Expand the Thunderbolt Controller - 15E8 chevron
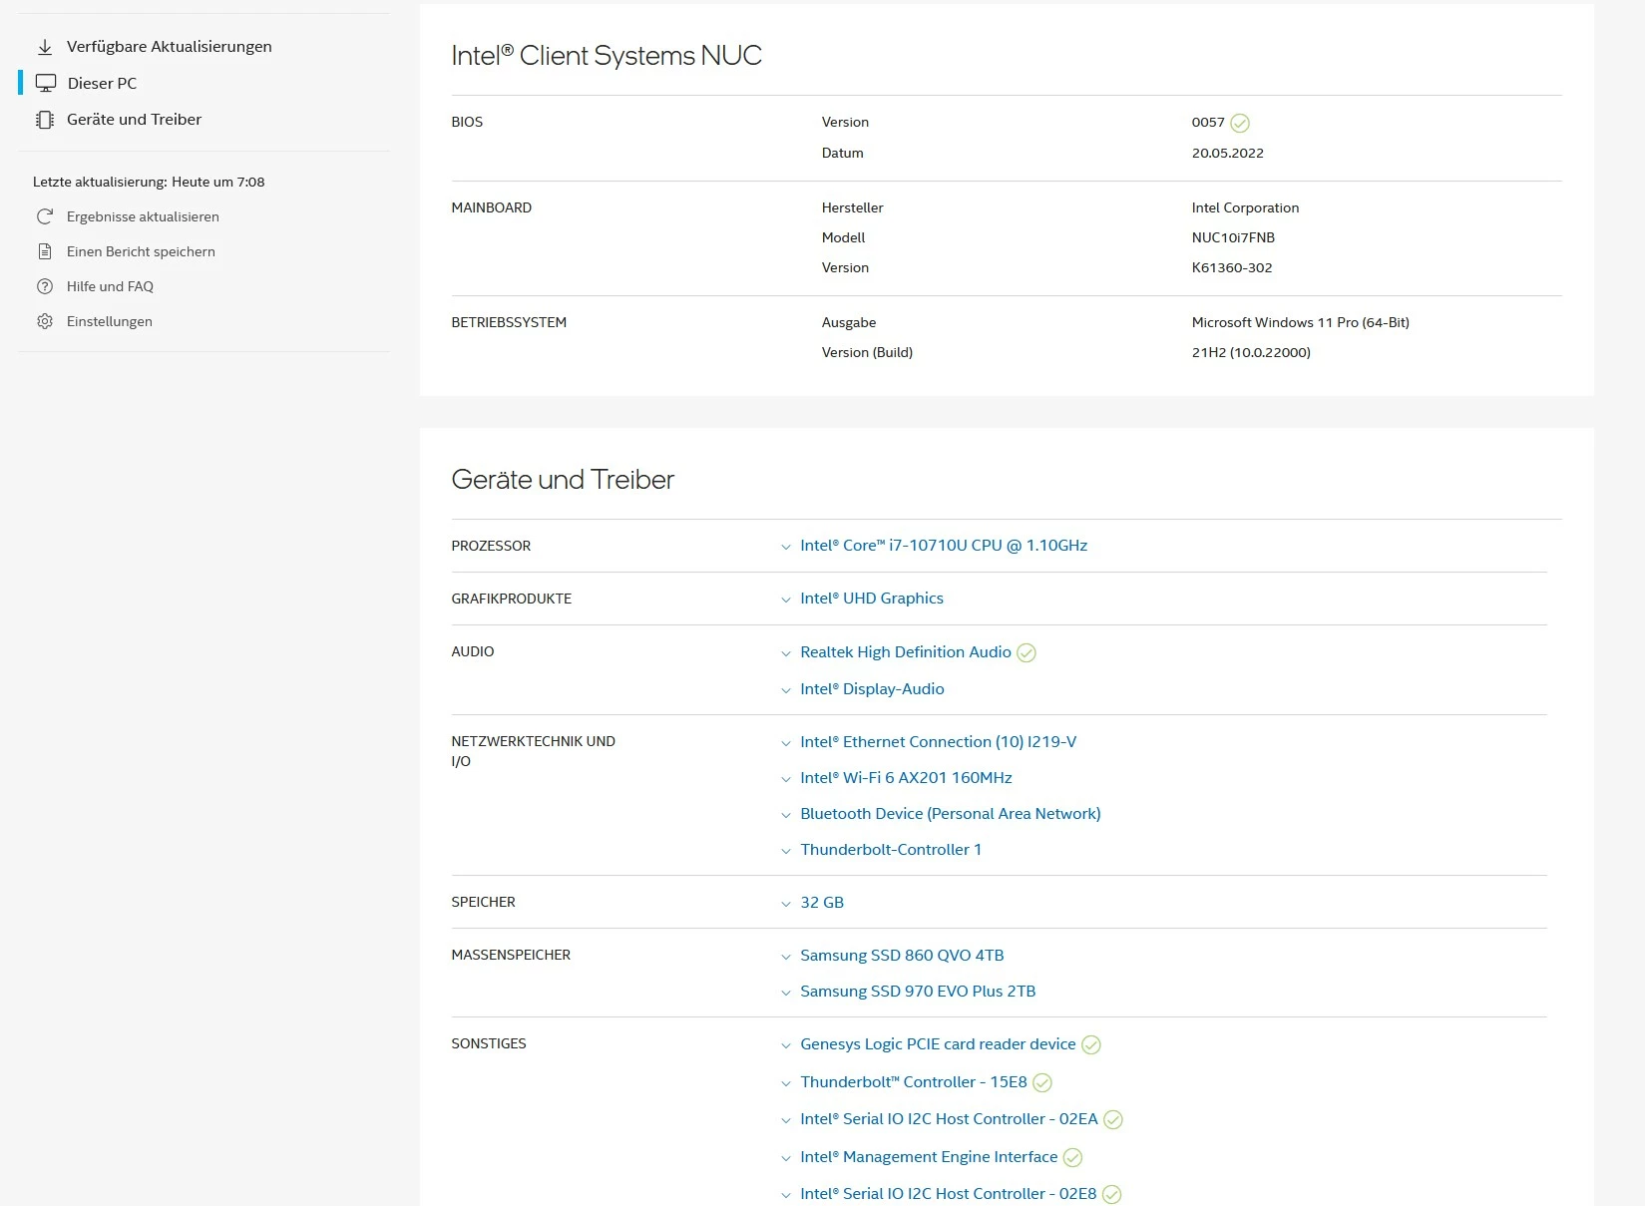 (786, 1083)
